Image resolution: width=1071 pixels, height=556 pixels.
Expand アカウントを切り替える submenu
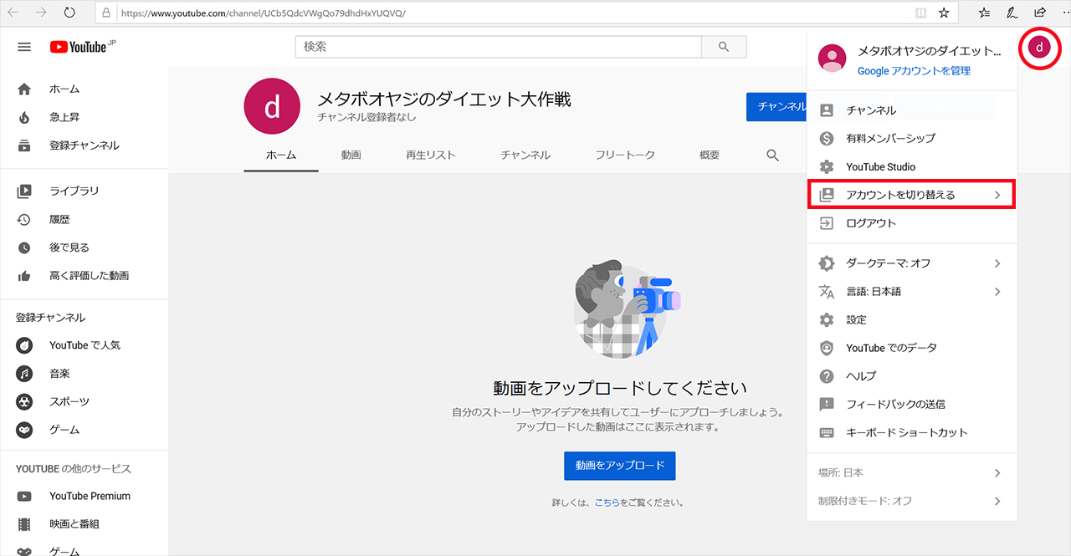click(912, 195)
